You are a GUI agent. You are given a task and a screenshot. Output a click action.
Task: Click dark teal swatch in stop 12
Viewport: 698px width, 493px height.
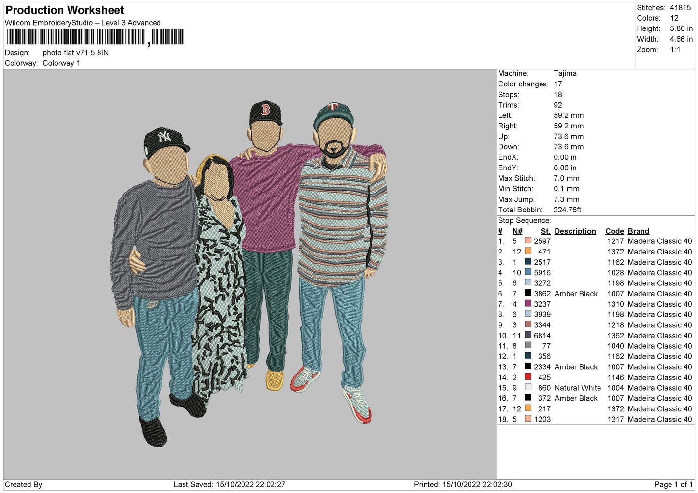point(528,356)
